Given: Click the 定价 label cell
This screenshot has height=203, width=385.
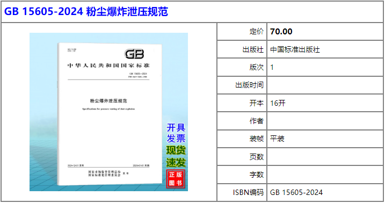Looking at the screenshot, I should click(x=242, y=32).
